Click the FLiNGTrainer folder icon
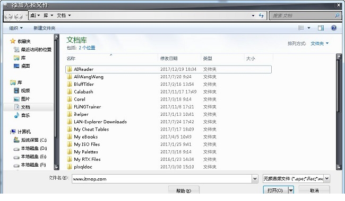 coord(70,106)
